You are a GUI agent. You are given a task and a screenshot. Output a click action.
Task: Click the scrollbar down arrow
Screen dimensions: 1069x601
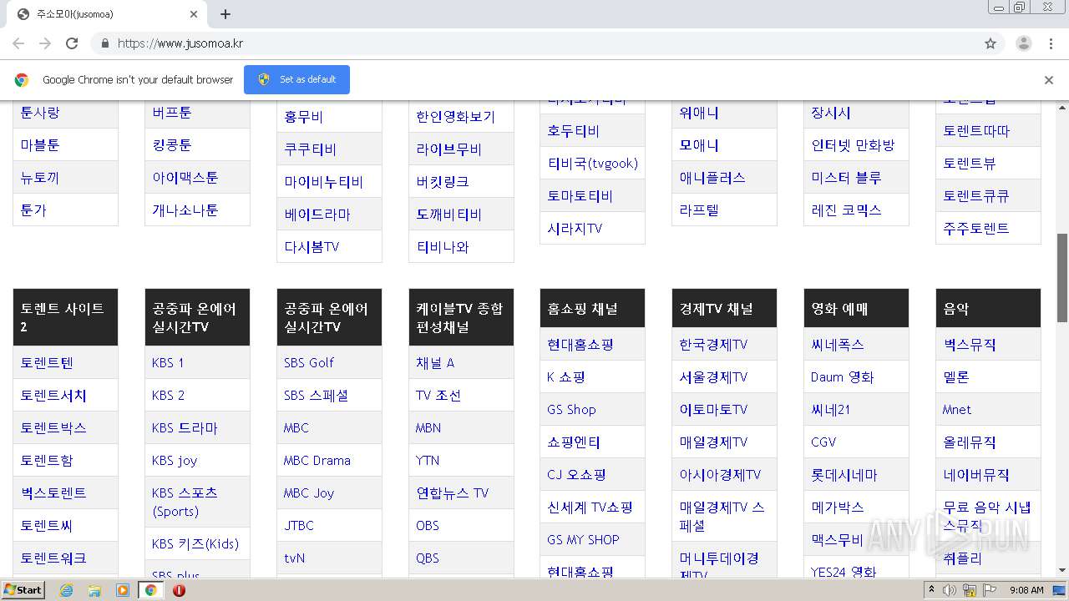pyautogui.click(x=1062, y=571)
